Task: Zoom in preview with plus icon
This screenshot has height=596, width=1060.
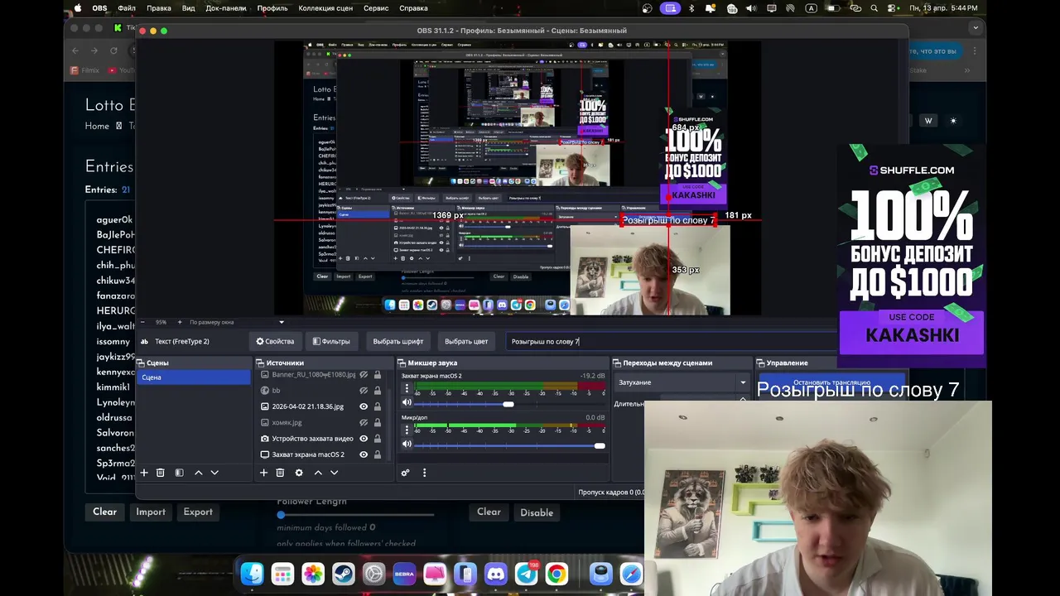Action: click(x=179, y=322)
